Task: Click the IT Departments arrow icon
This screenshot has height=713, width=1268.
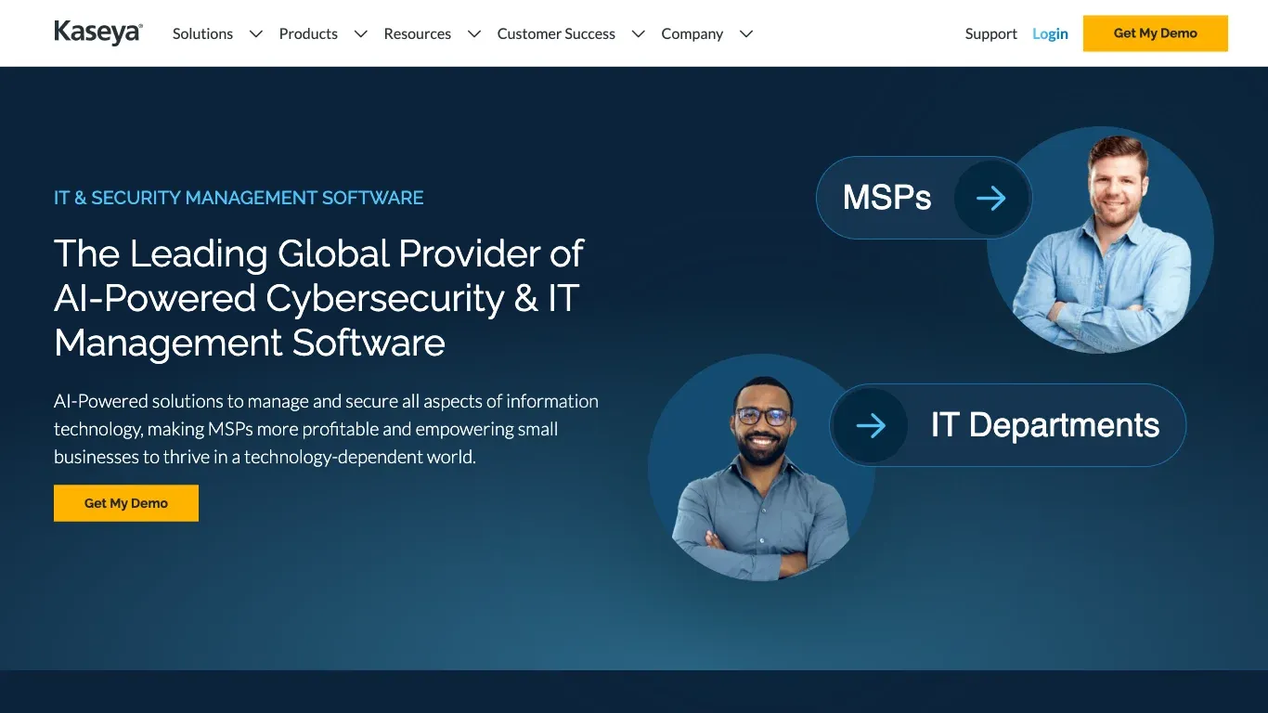Action: click(x=871, y=425)
